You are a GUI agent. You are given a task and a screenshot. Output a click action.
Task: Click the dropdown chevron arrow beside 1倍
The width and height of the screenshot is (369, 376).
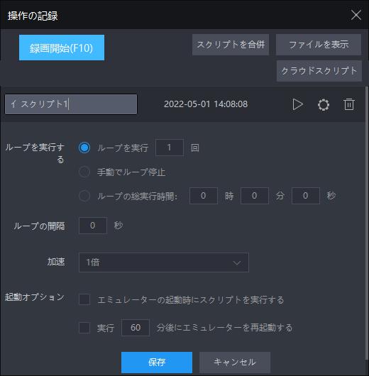tap(236, 262)
